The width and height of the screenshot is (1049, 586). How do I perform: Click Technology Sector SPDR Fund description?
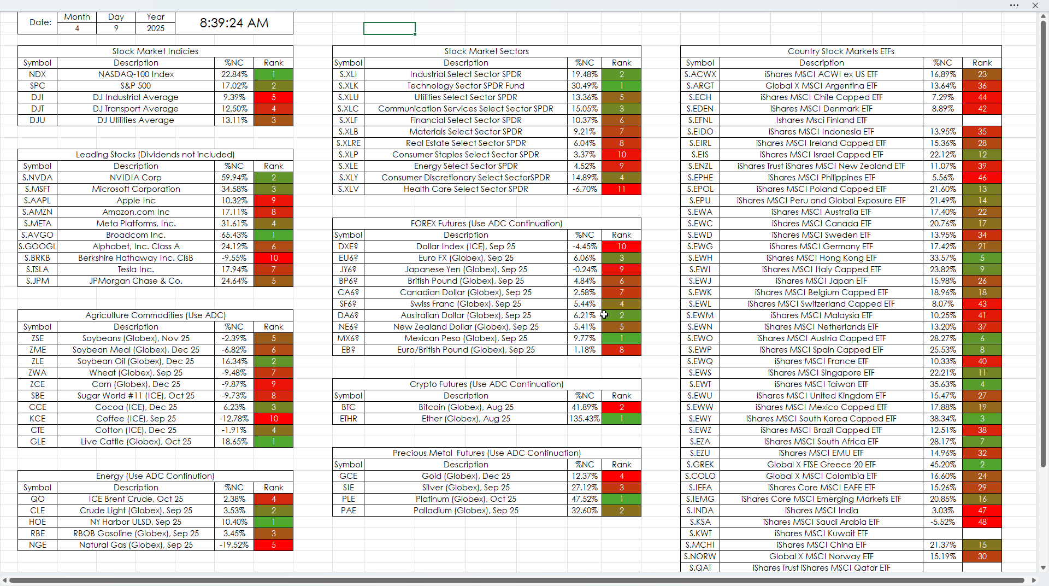(x=466, y=86)
